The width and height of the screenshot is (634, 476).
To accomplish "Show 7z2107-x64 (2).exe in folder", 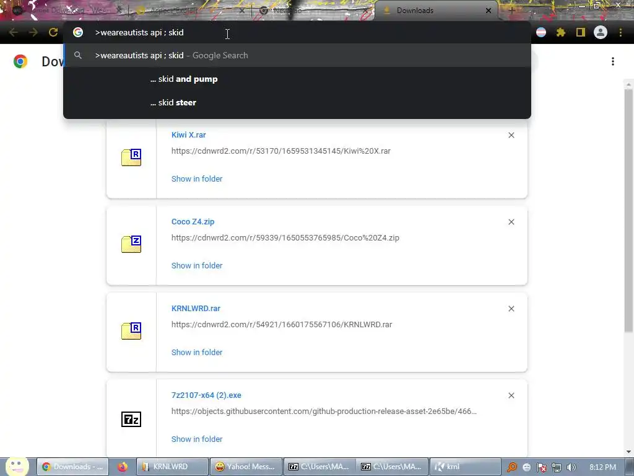I will [x=197, y=439].
